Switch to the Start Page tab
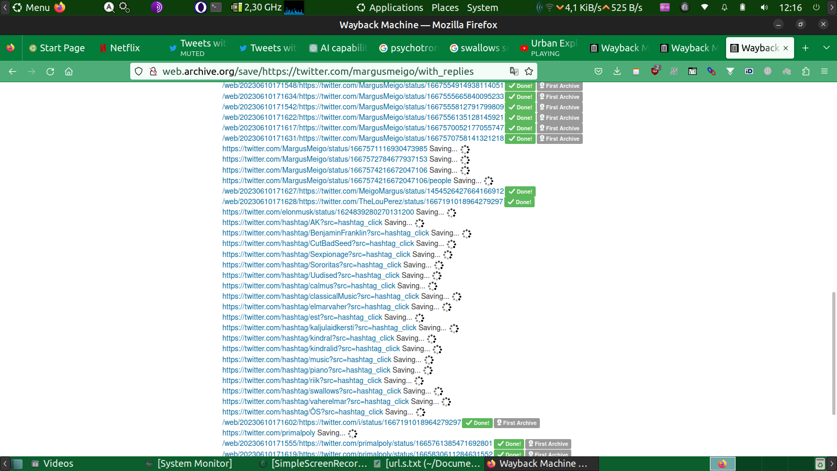Viewport: 837px width, 471px height. (x=58, y=48)
